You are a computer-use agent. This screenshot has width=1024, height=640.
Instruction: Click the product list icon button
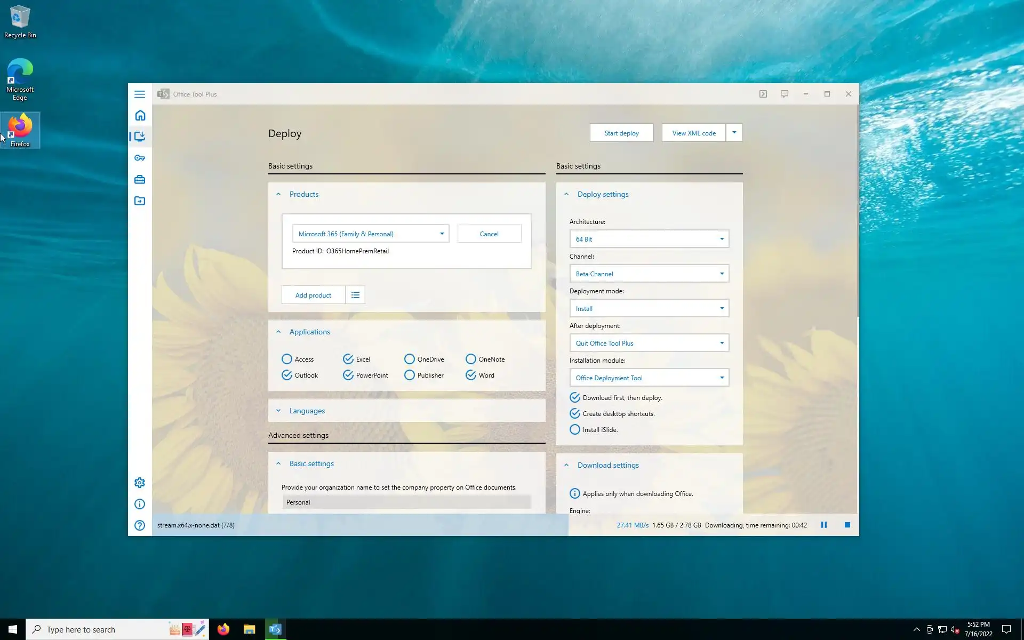click(x=355, y=295)
